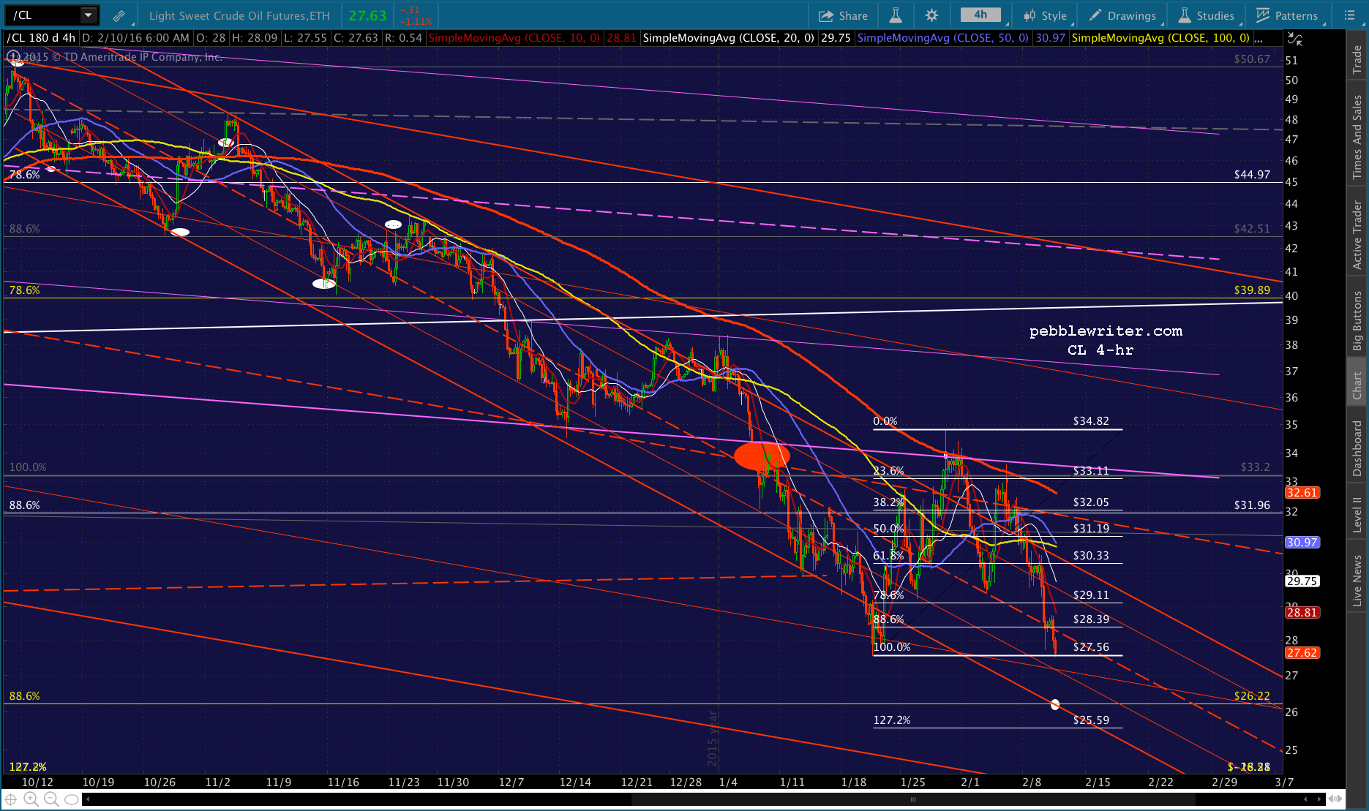Click the 30.97 blue price bubble on axis
Viewport: 1369px width, 811px height.
pyautogui.click(x=1302, y=543)
